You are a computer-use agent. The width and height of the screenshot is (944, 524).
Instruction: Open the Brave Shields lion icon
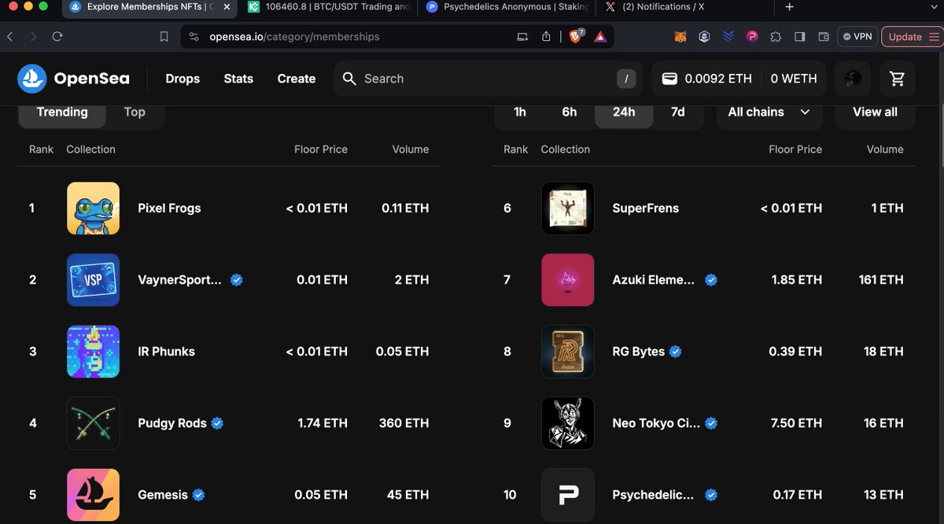[576, 36]
